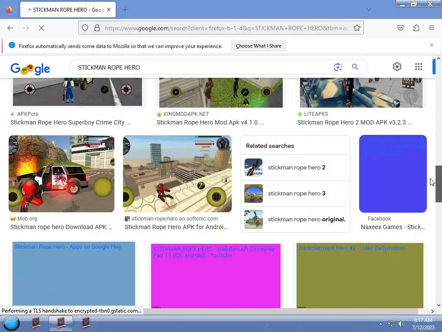The image size is (442, 332).
Task: Show hidden system tray icons arrow
Action: (380, 324)
